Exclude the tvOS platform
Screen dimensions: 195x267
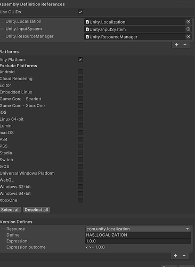click(80, 167)
